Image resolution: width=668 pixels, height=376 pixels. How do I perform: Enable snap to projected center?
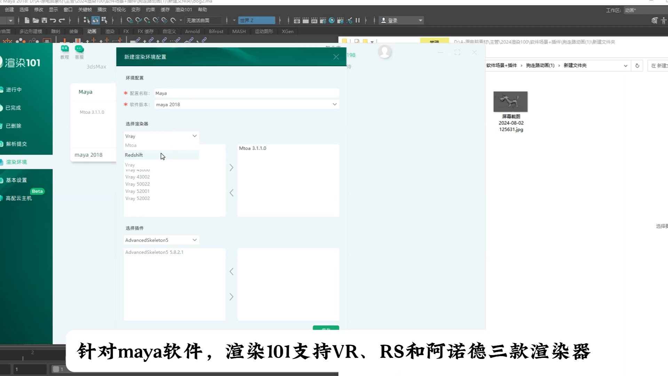tap(156, 21)
